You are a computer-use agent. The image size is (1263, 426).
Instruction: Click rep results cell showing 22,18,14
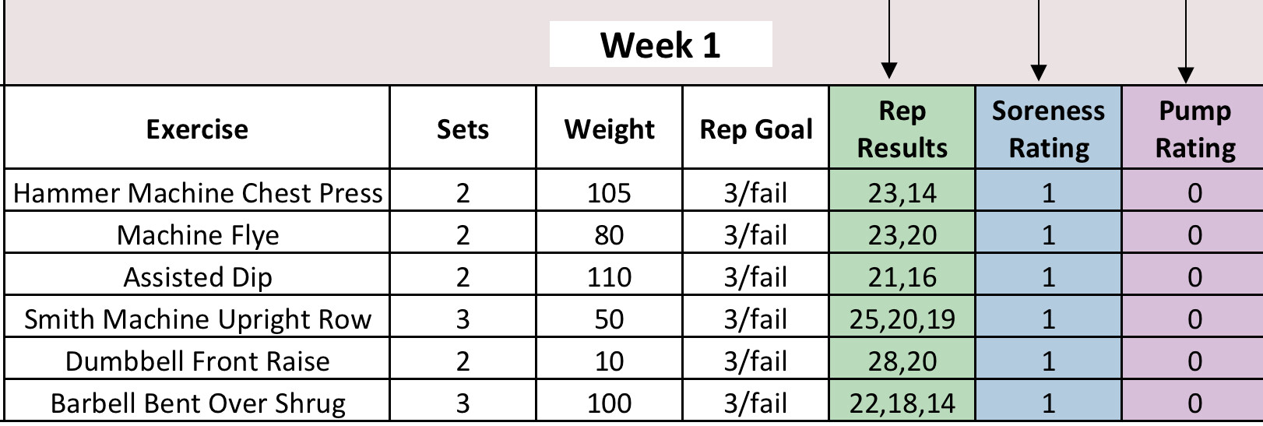pos(902,403)
